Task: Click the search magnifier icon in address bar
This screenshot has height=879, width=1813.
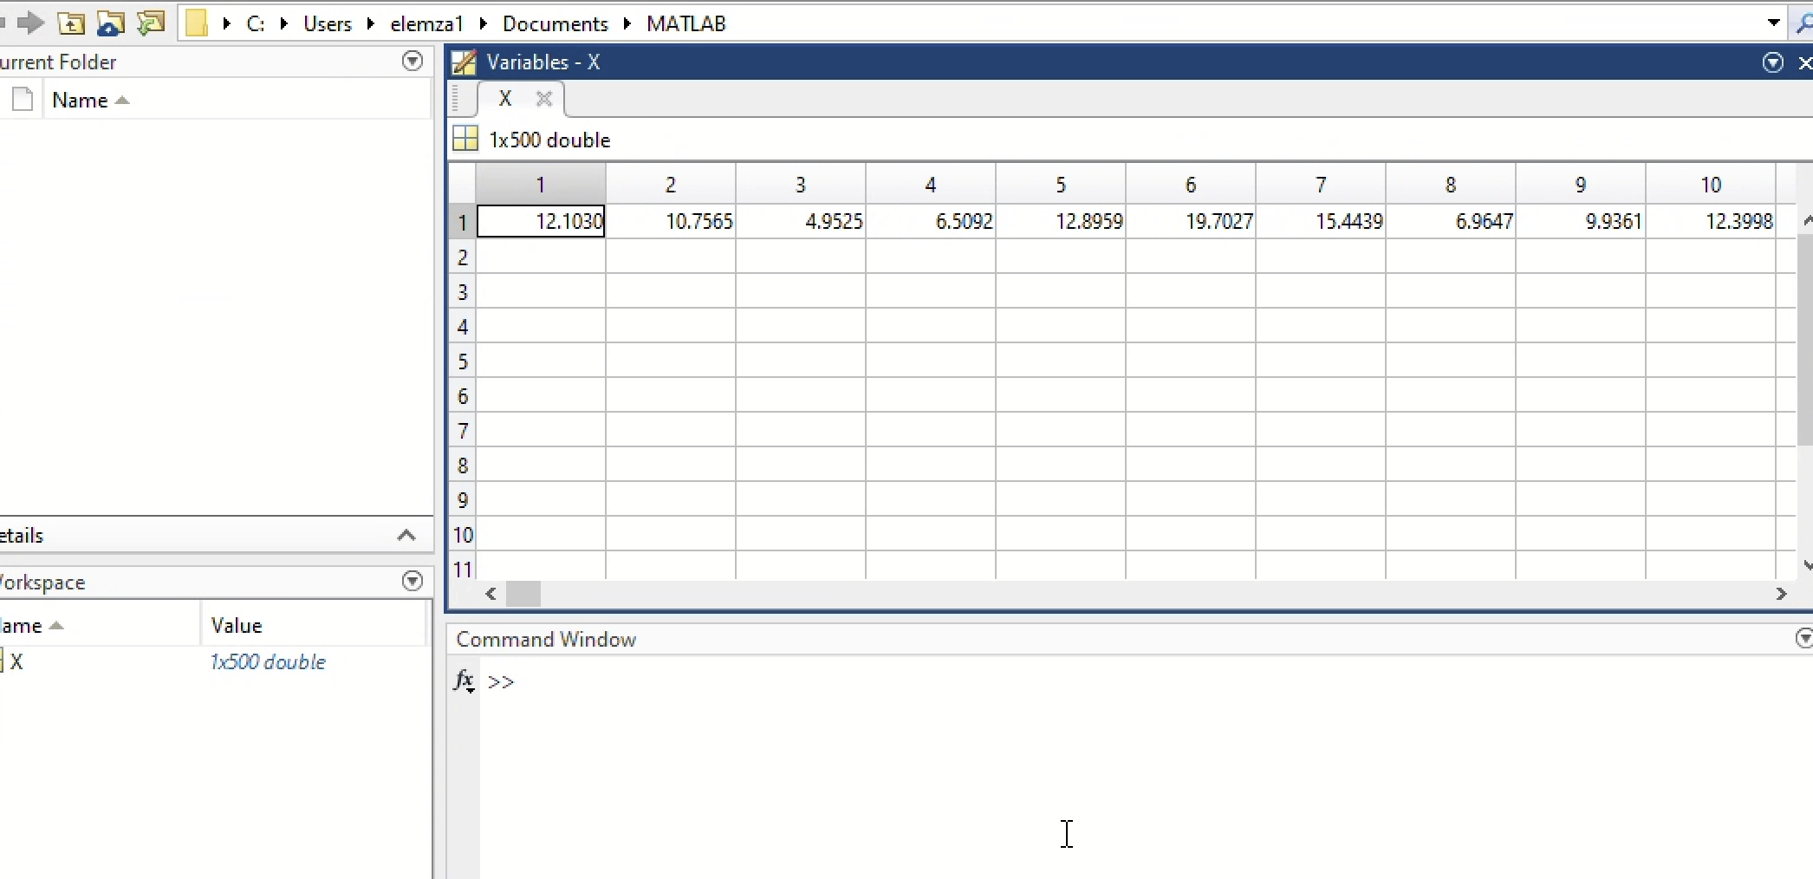Action: pyautogui.click(x=1803, y=23)
